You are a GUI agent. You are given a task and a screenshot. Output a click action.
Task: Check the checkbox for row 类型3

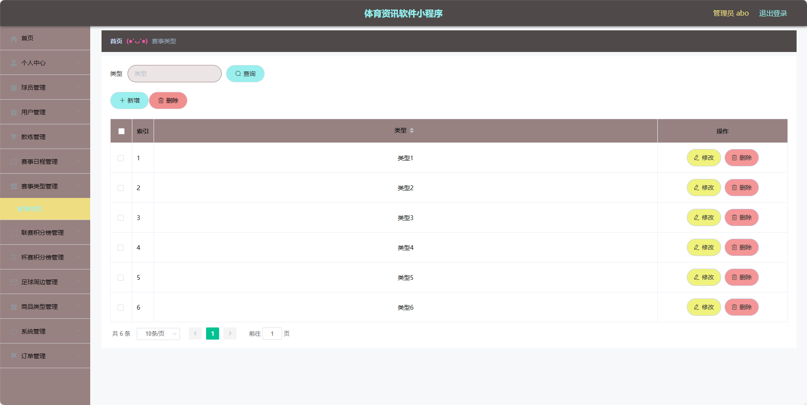click(121, 218)
